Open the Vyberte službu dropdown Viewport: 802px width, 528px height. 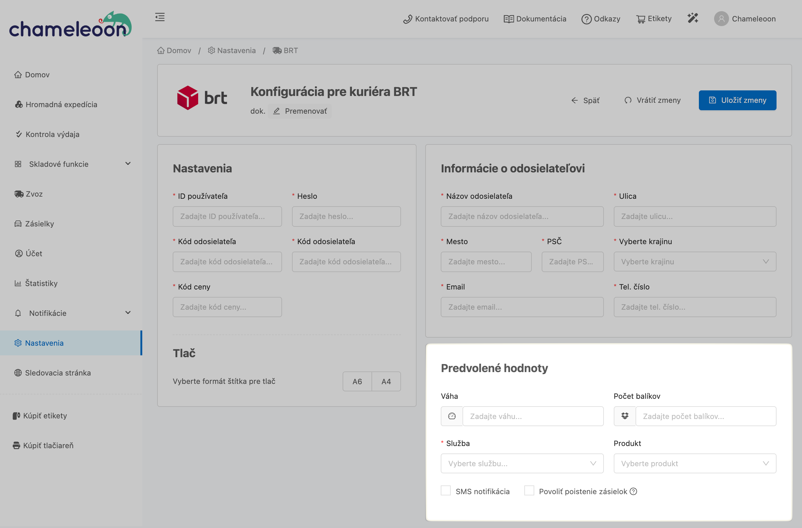pos(522,463)
